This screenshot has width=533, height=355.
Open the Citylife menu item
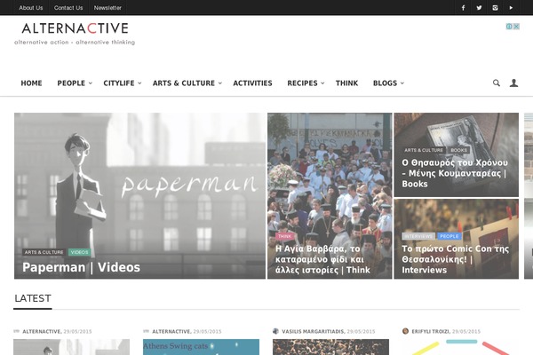point(119,83)
